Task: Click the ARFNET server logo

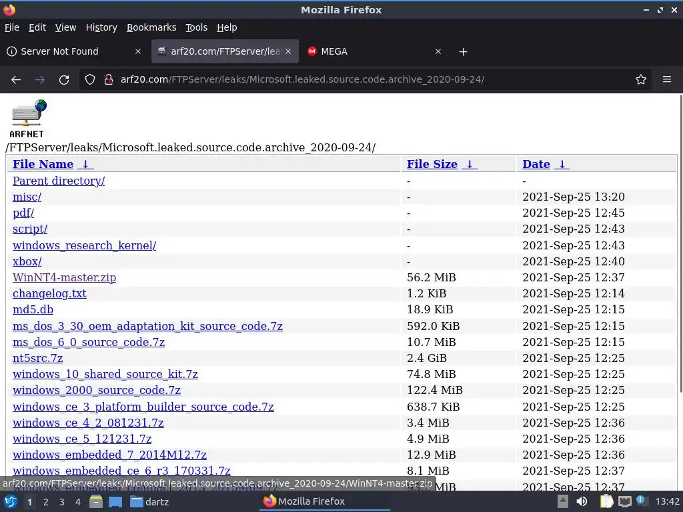Action: click(28, 119)
